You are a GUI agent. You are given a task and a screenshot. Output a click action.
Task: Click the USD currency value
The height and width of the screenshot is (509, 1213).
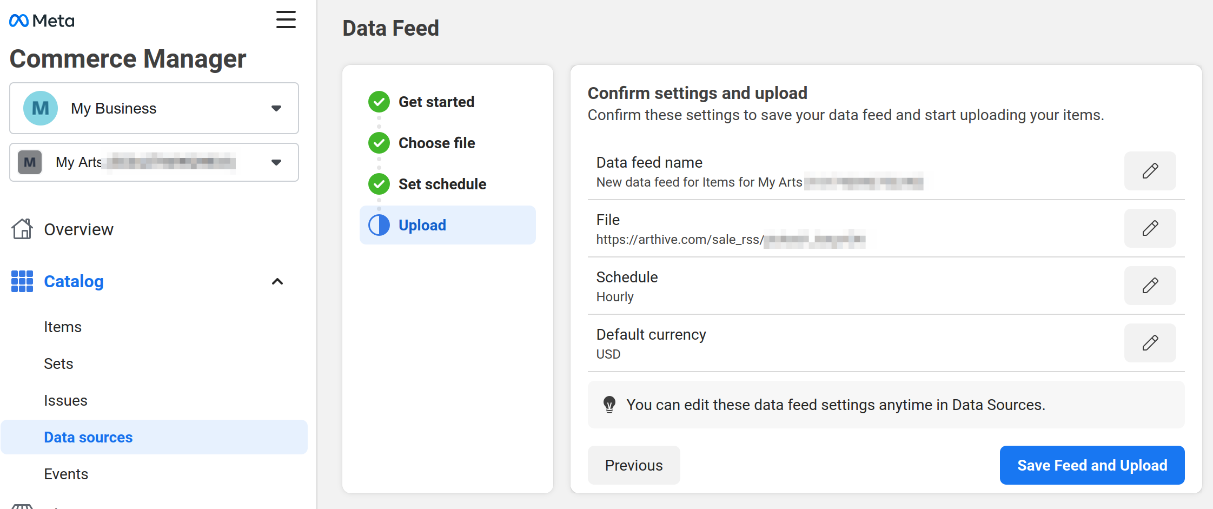(x=608, y=354)
